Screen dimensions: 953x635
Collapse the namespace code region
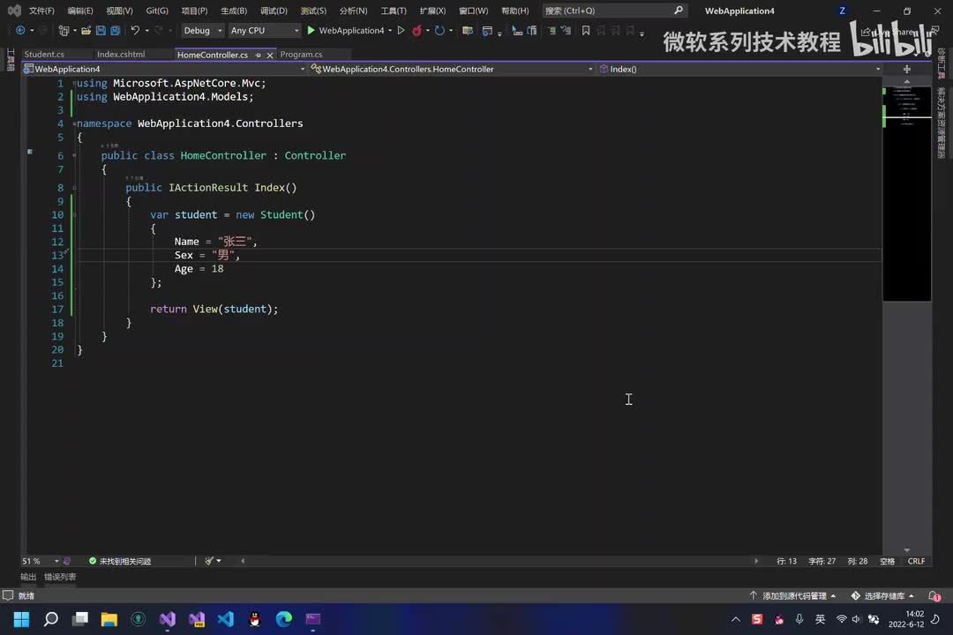74,123
